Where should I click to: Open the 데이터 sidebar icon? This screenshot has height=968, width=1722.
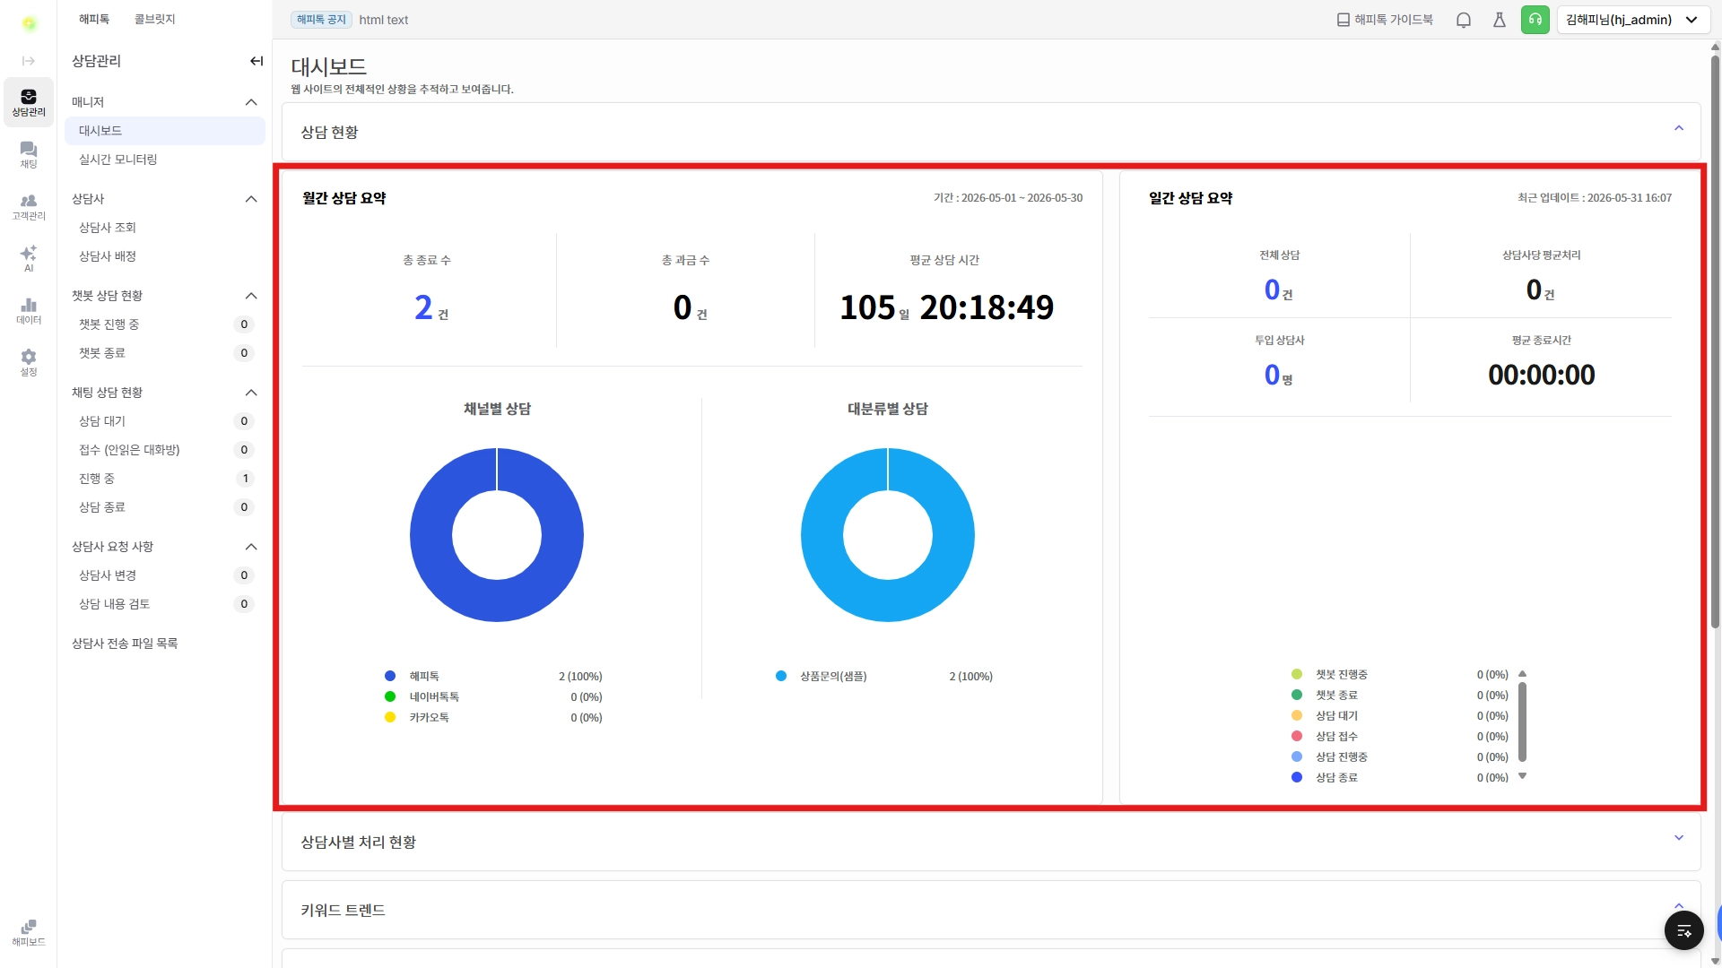point(29,310)
